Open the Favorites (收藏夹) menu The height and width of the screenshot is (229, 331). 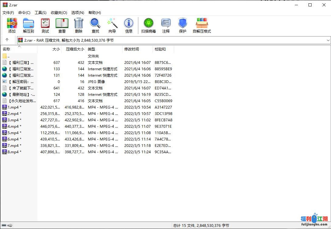(59, 13)
